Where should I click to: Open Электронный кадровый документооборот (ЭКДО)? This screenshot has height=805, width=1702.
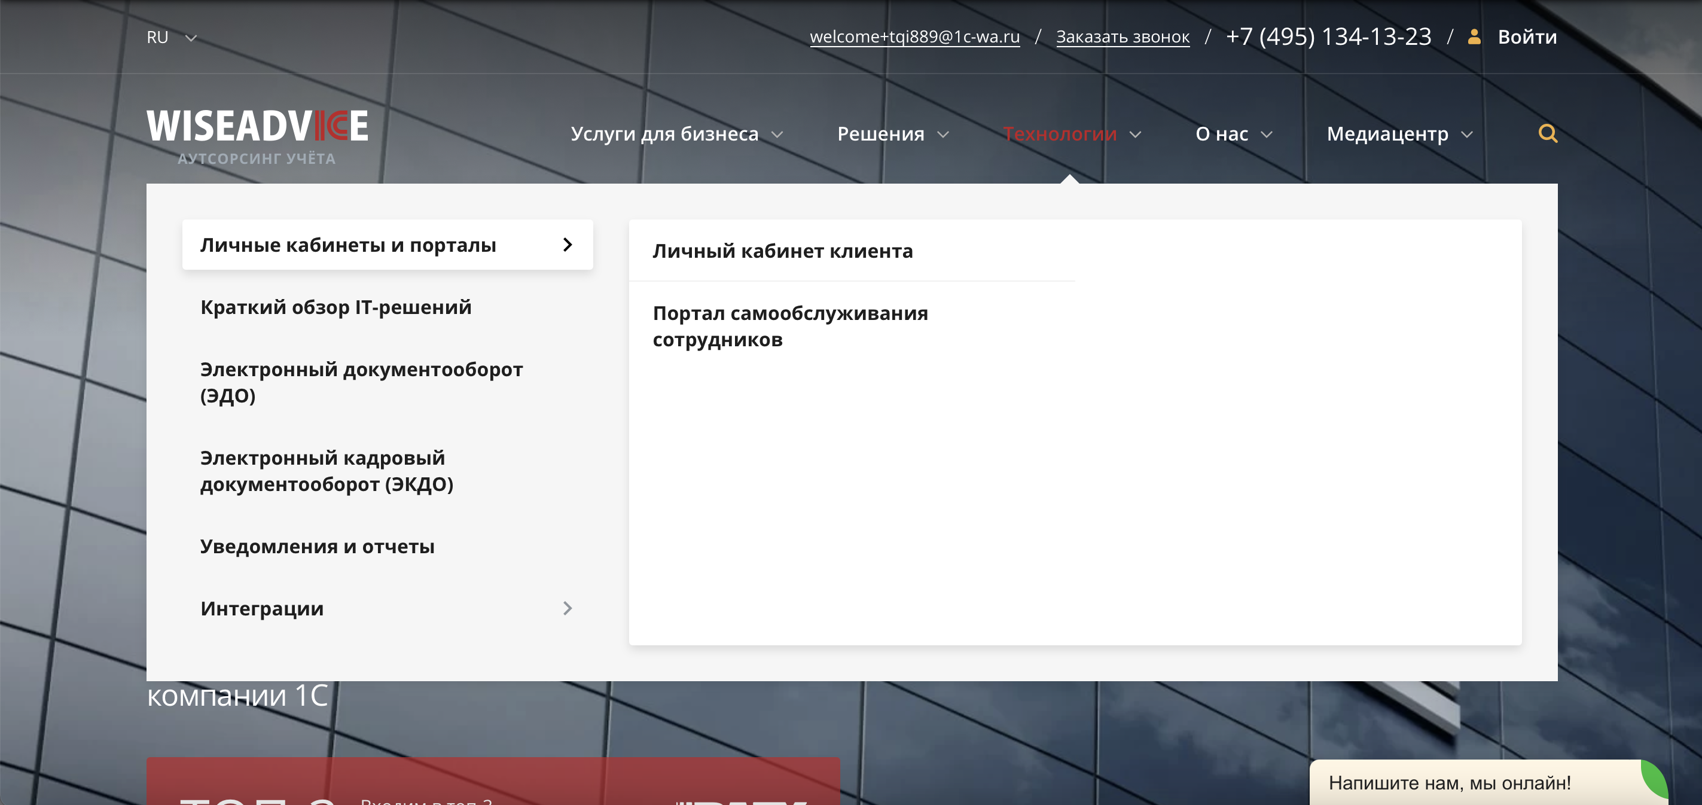pyautogui.click(x=327, y=471)
